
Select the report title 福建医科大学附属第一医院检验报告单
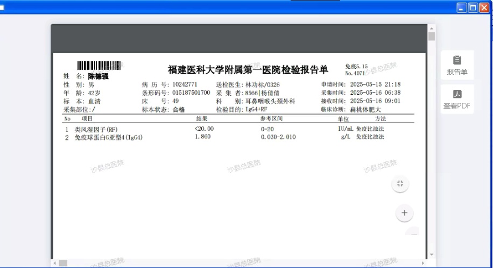click(248, 69)
